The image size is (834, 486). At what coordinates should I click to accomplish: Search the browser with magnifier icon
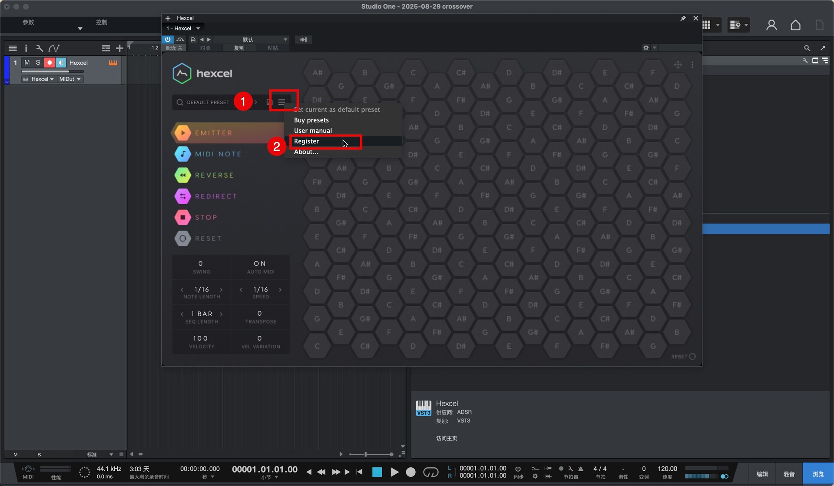pyautogui.click(x=807, y=48)
